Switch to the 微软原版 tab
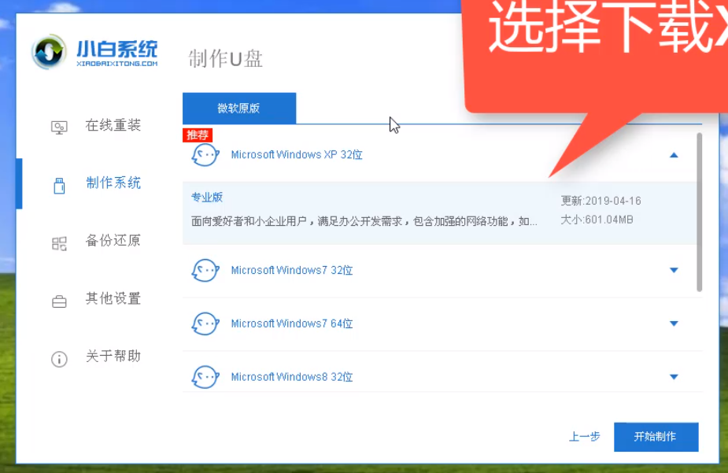 point(238,108)
